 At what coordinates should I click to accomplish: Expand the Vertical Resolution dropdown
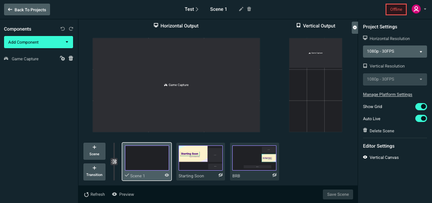click(x=395, y=79)
